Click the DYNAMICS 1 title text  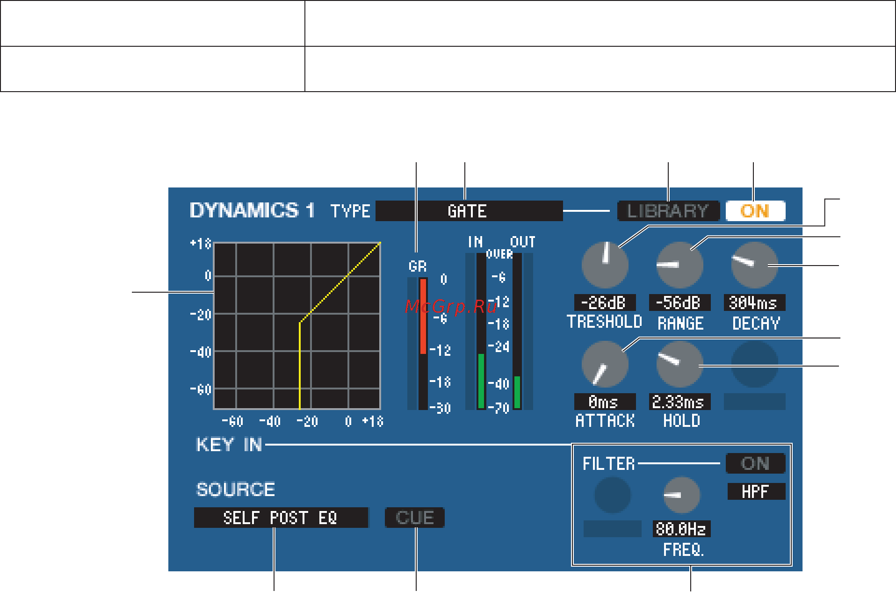coord(252,211)
